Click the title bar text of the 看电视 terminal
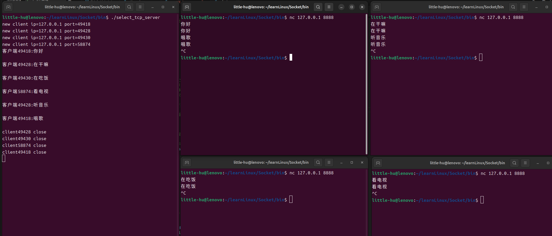Viewport: 552px width, 236px height. click(467, 163)
